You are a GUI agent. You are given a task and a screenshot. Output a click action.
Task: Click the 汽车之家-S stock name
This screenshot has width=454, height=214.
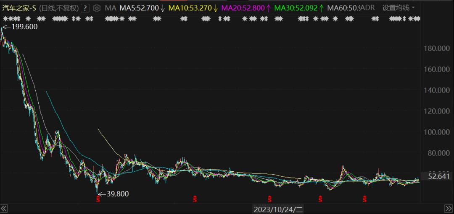point(19,8)
